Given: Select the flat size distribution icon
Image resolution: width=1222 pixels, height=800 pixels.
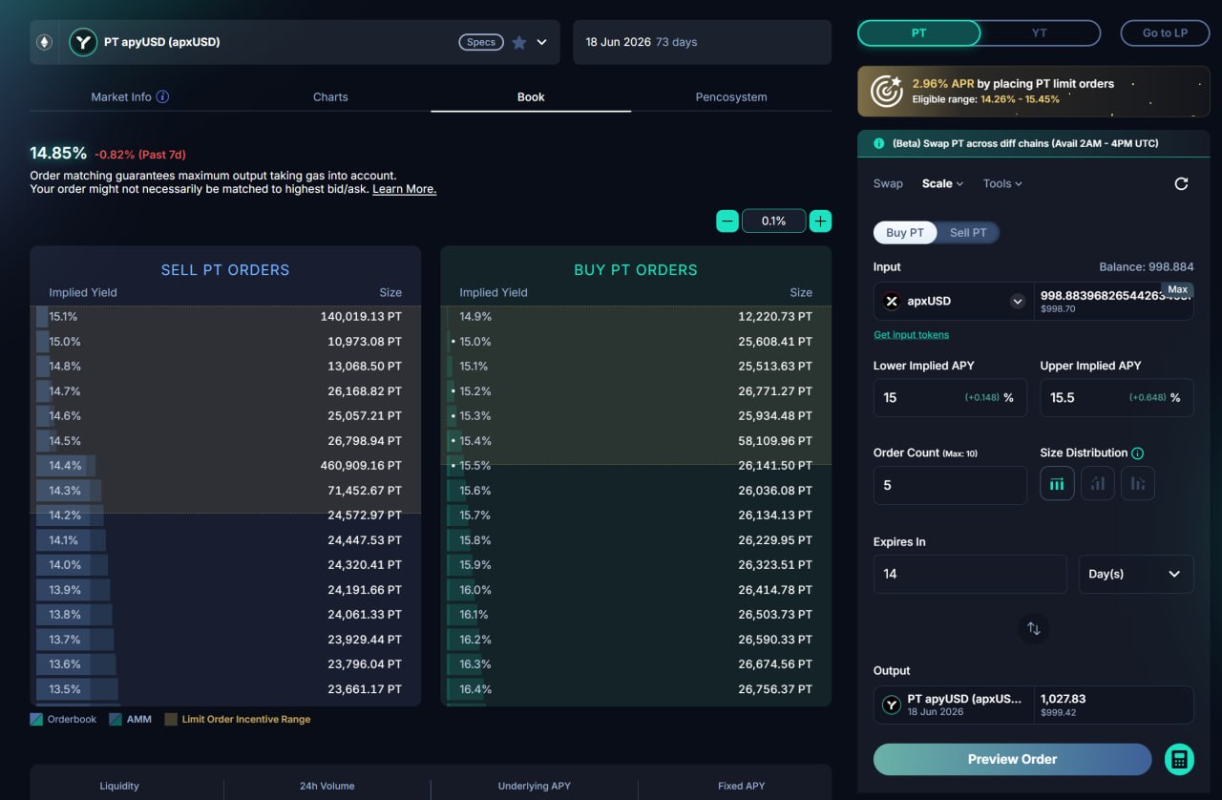Looking at the screenshot, I should click(x=1057, y=484).
